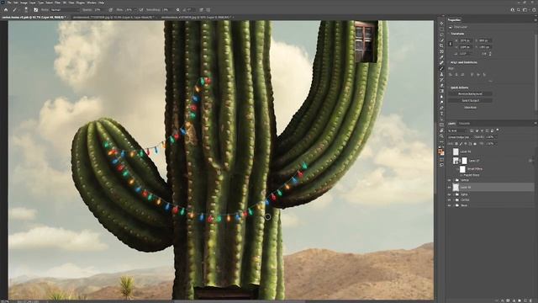Open the File menu
Screen dimensions: 538x303
(x=9, y=3)
